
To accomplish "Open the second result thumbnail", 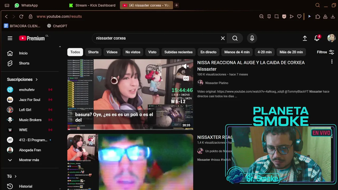I will [x=130, y=162].
